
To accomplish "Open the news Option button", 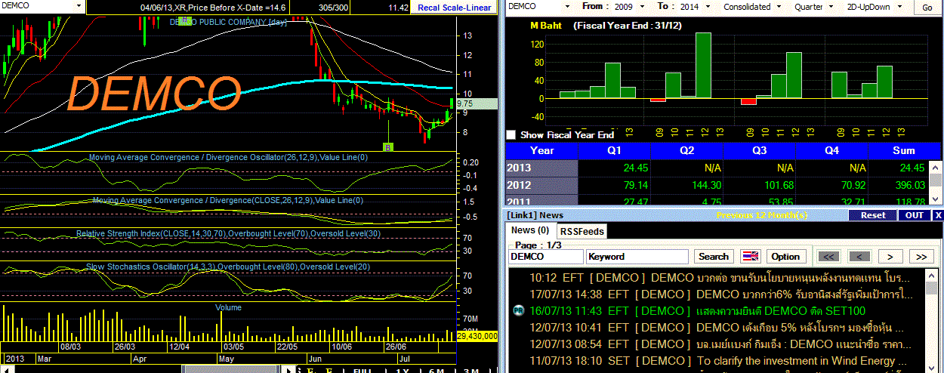I will (x=785, y=256).
